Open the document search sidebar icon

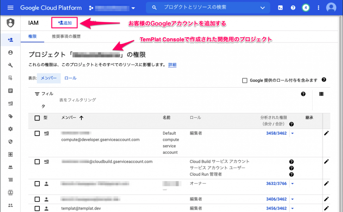[x=10, y=78]
